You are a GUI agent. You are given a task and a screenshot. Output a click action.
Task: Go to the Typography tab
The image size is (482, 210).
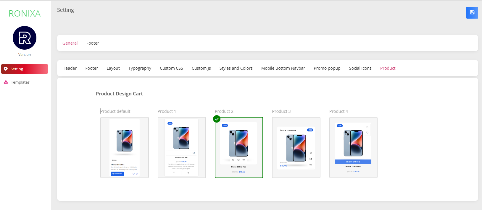click(x=140, y=68)
